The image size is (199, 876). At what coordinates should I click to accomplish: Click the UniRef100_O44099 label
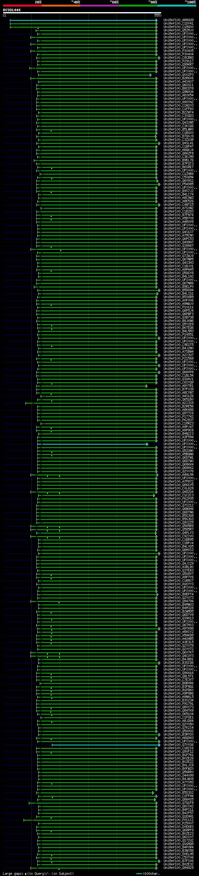(x=178, y=775)
